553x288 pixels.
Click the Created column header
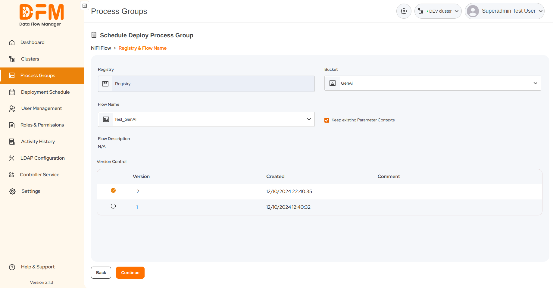tap(275, 177)
